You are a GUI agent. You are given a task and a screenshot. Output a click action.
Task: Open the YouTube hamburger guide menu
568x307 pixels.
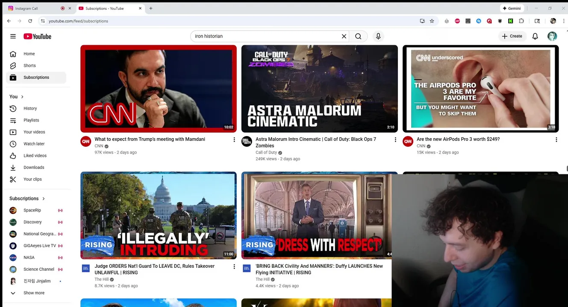[x=13, y=37]
